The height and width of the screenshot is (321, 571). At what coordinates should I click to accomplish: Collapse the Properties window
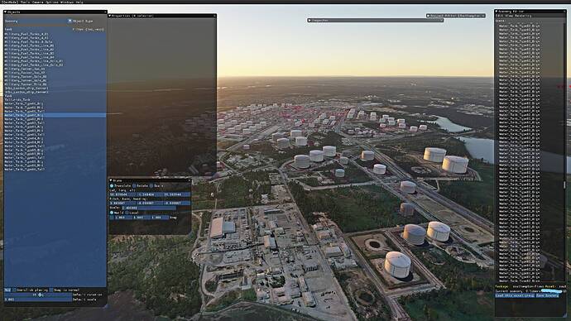click(109, 16)
